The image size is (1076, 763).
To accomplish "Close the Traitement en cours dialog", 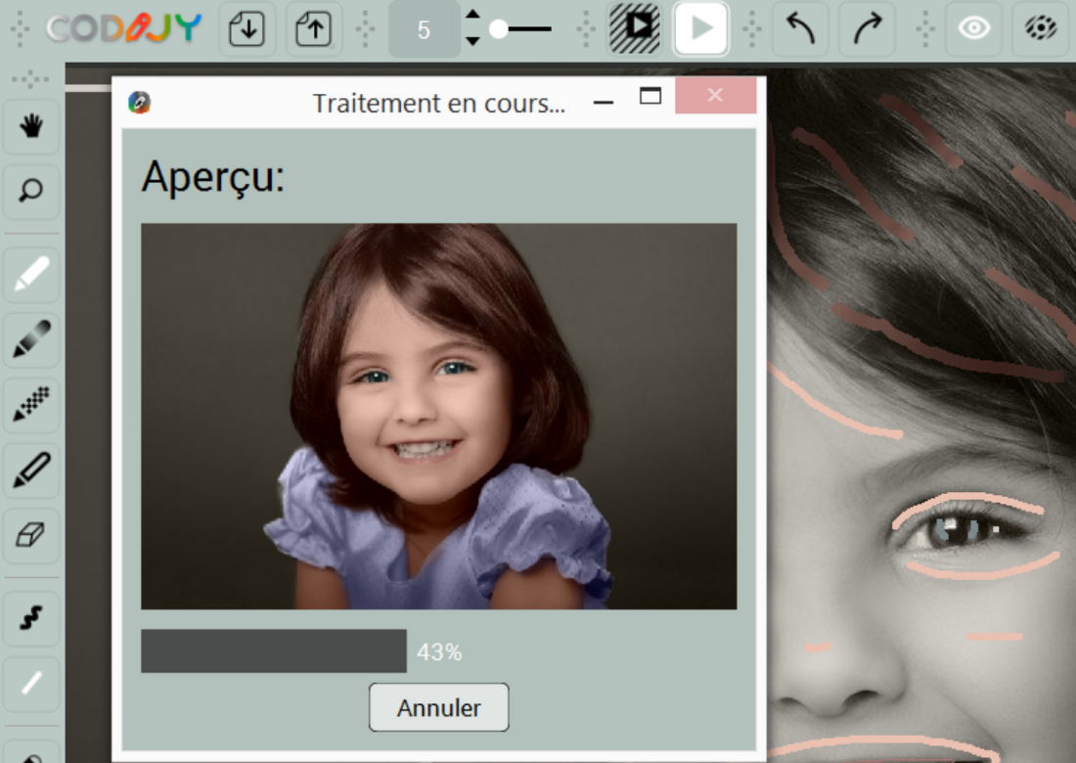I will pyautogui.click(x=716, y=96).
